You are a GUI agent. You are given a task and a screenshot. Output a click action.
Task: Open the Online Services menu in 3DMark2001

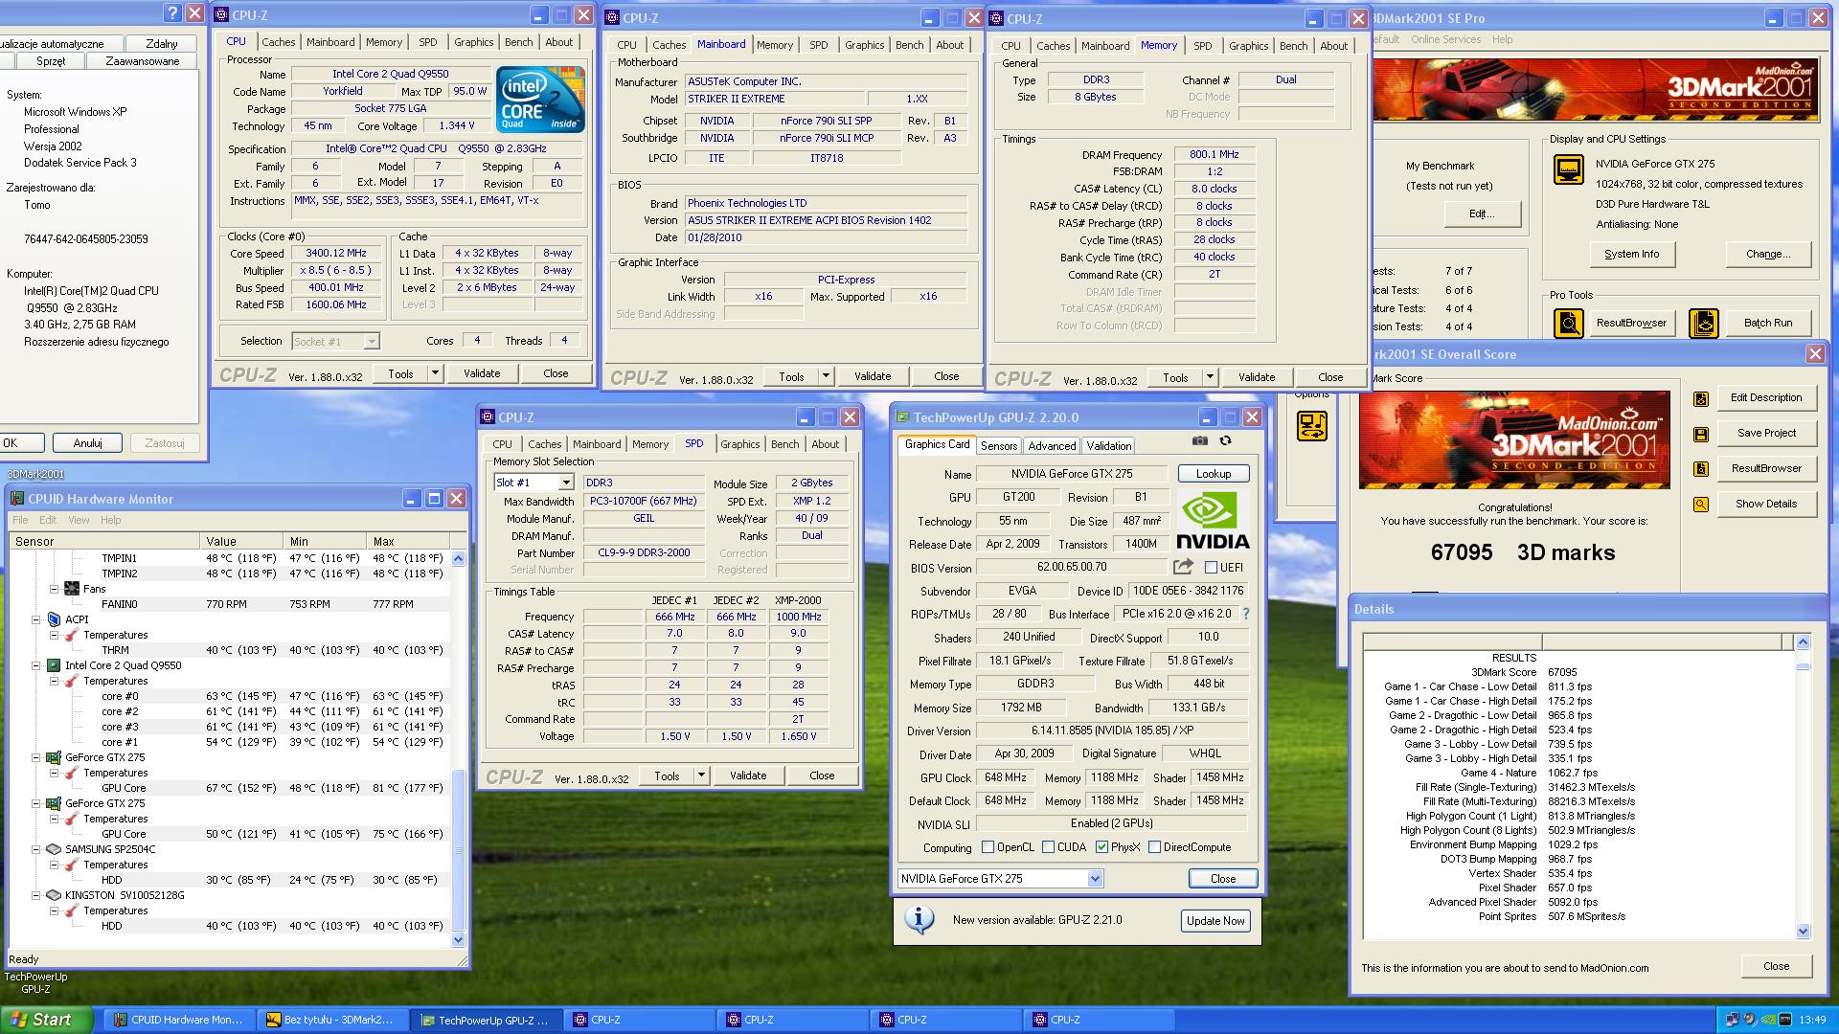point(1445,39)
